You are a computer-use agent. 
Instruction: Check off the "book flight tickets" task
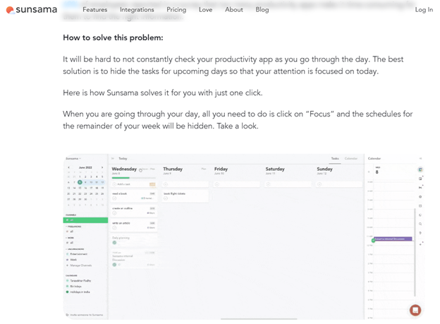tap(166, 198)
